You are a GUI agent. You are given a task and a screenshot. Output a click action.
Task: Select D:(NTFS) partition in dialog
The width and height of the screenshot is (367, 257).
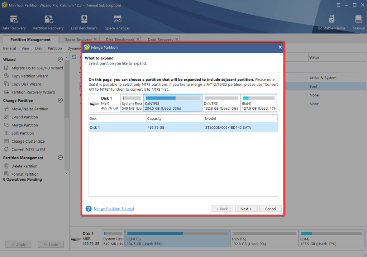[221, 103]
